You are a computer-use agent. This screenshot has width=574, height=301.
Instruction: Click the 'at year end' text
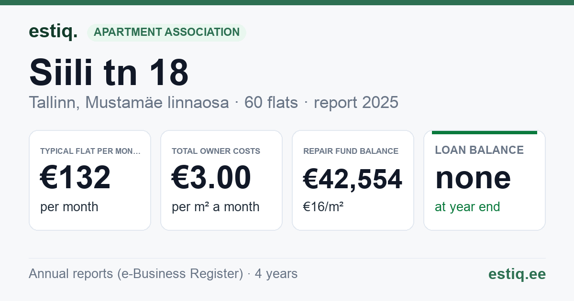point(467,207)
